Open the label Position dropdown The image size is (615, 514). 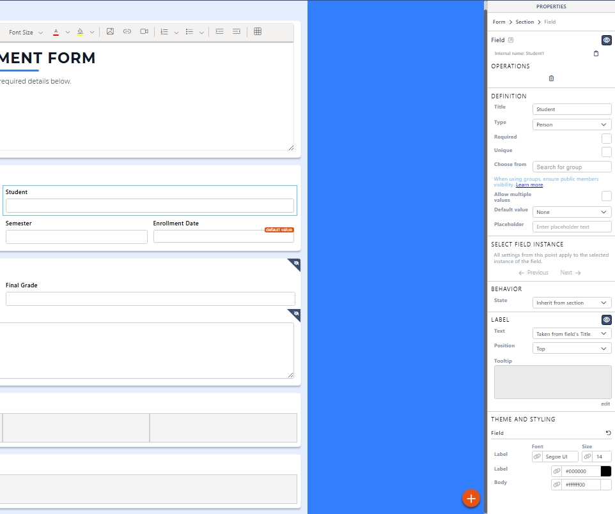tap(572, 349)
